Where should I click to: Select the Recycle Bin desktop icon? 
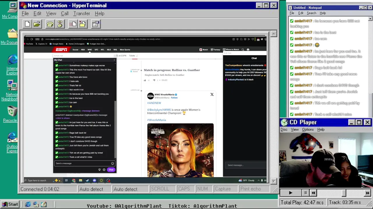point(12,114)
